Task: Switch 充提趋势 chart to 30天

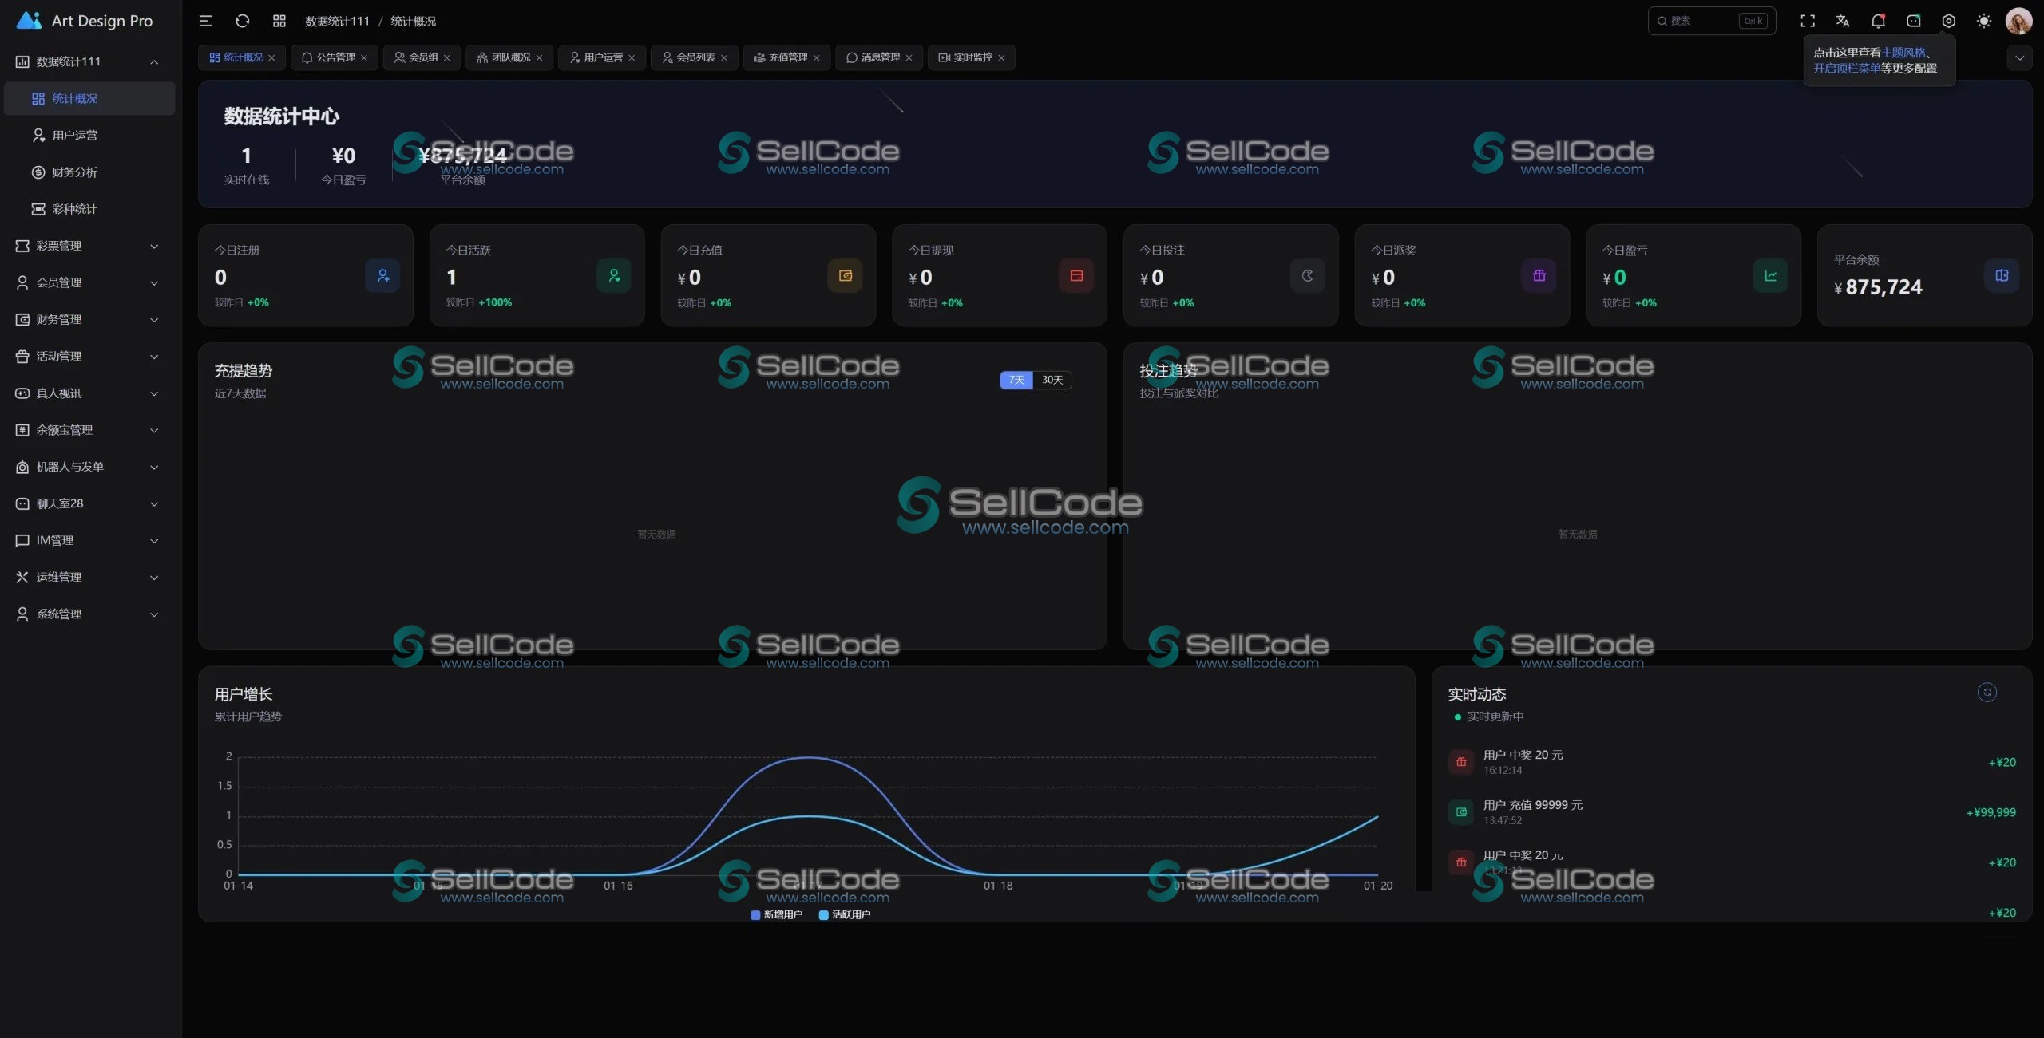Action: click(x=1052, y=380)
